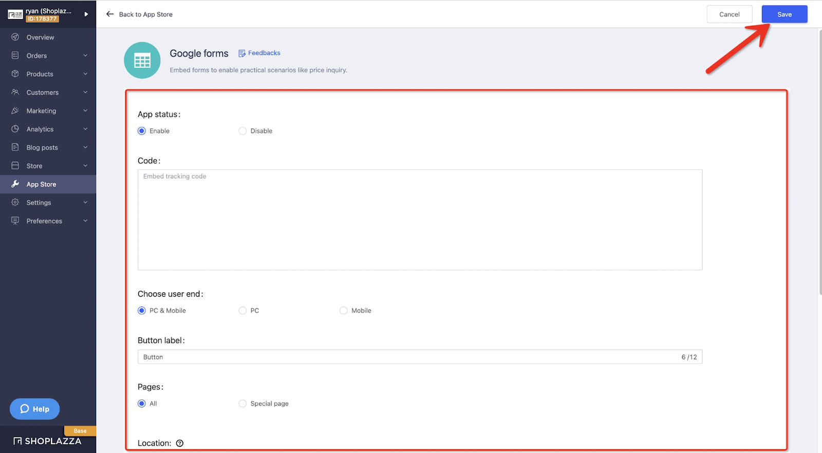Expand the Settings menu chevron
This screenshot has width=822, height=453.
85,202
